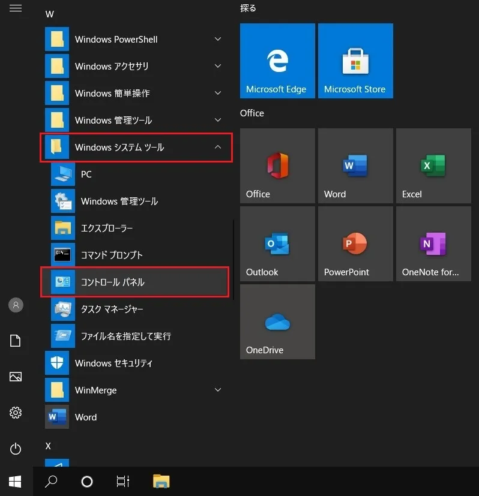Click the W letter group header
The height and width of the screenshot is (496, 479).
(x=50, y=14)
